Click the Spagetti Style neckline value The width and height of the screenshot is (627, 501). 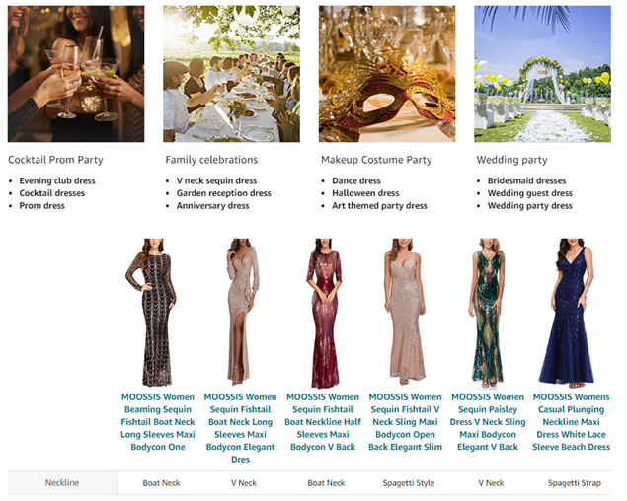[x=408, y=483]
